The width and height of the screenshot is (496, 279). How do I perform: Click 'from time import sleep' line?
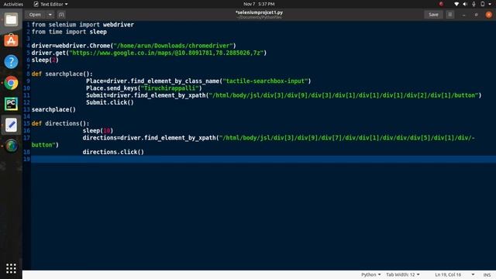pos(69,32)
